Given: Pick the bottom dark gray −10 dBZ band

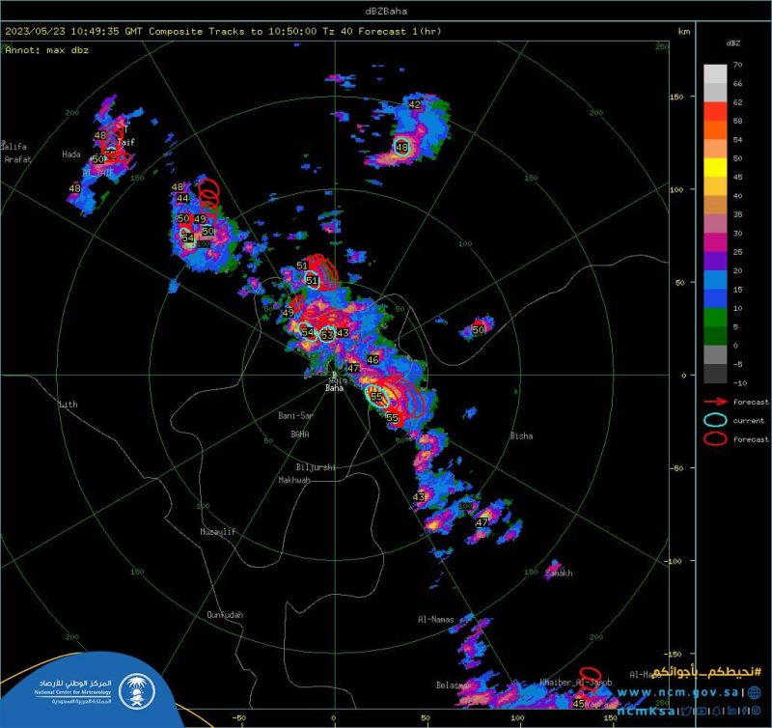Looking at the screenshot, I should coord(715,373).
